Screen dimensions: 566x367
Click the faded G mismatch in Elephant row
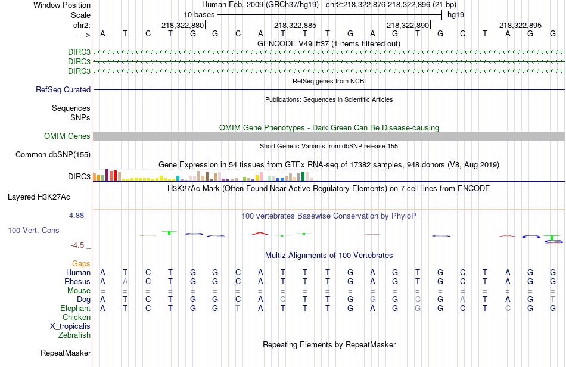(418, 309)
